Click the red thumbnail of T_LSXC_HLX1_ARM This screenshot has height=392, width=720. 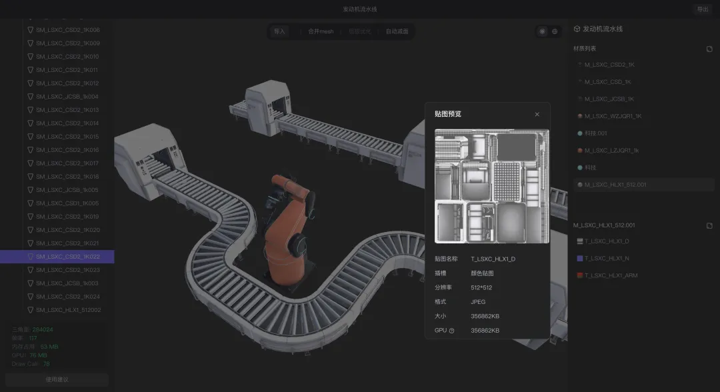coord(580,275)
